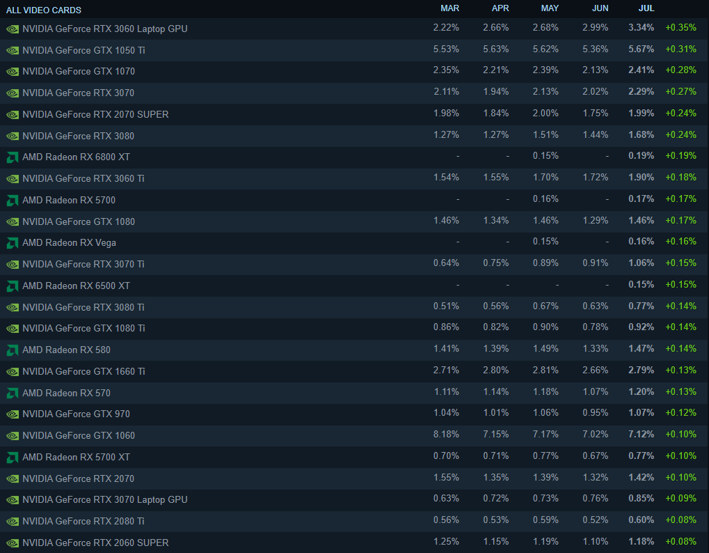
Task: Open the NVIDIA GeForce RTX 2080 Ti entry
Action: click(83, 522)
